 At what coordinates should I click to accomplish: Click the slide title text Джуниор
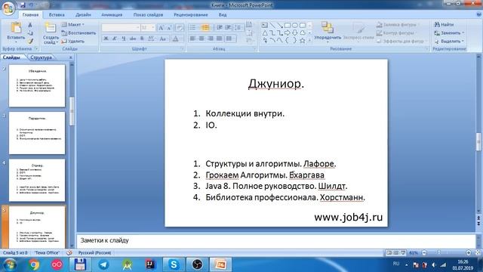click(x=276, y=84)
